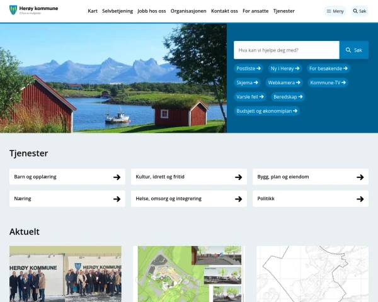This screenshot has height=302, width=378.
Task: Open the green site plan map thumbnail
Action: tap(189, 274)
